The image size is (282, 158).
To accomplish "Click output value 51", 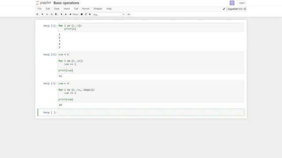I will coord(60,76).
